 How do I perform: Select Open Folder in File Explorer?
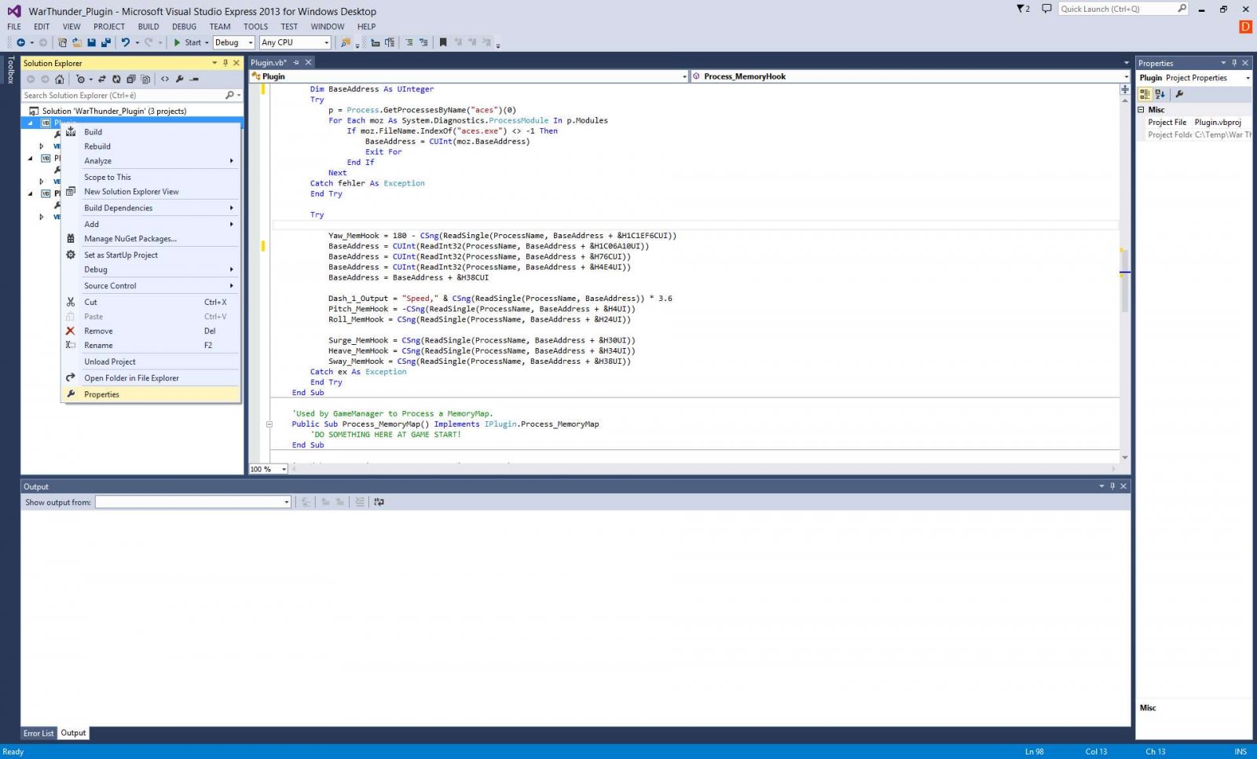(x=151, y=378)
